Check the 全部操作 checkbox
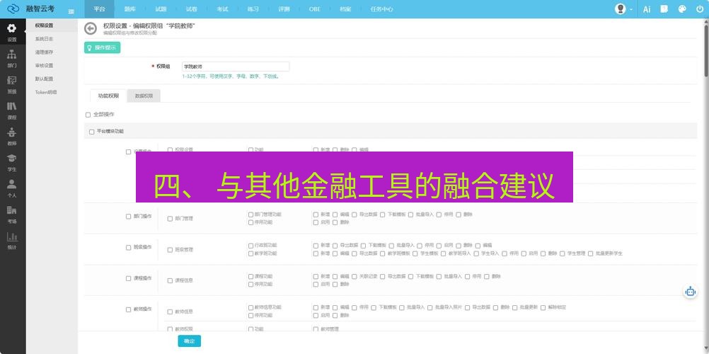 [88, 115]
